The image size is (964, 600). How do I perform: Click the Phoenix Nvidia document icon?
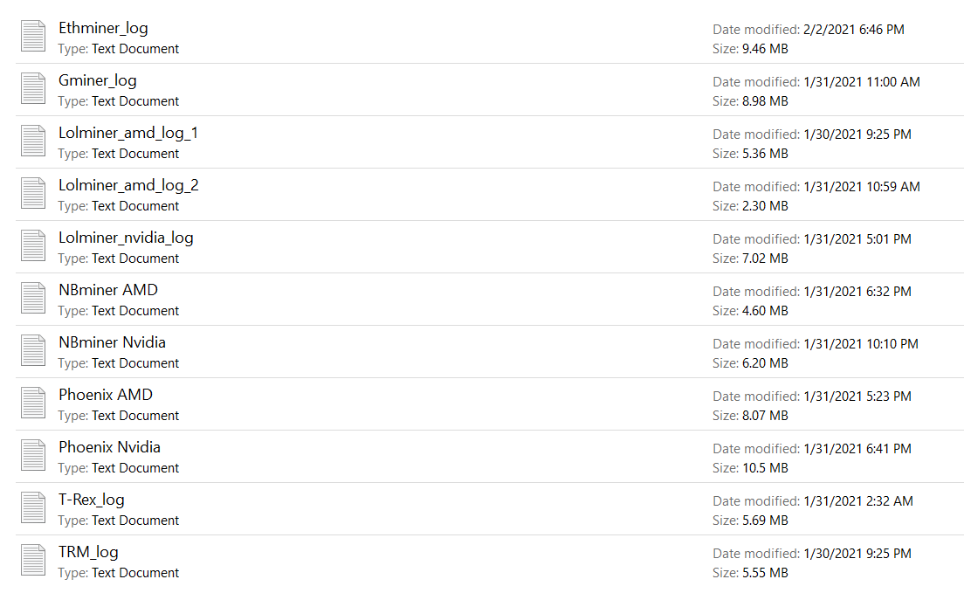point(33,456)
